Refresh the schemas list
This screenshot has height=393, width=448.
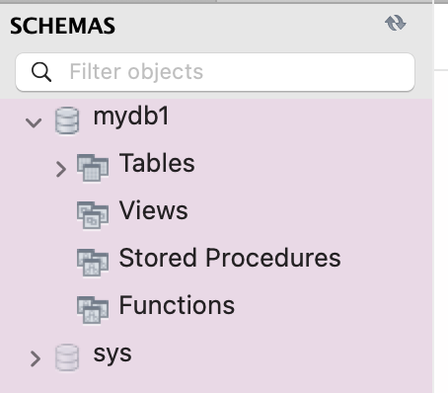click(x=396, y=23)
